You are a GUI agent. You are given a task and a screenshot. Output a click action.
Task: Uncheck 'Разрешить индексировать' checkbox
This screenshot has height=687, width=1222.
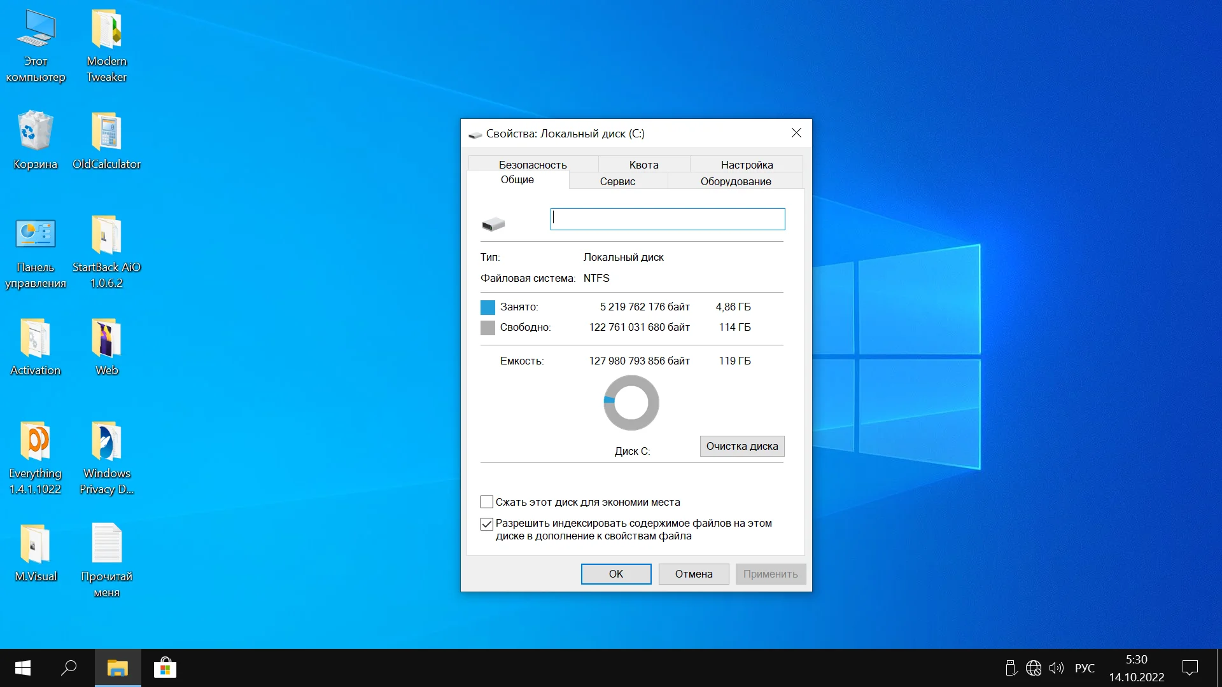[x=487, y=524]
